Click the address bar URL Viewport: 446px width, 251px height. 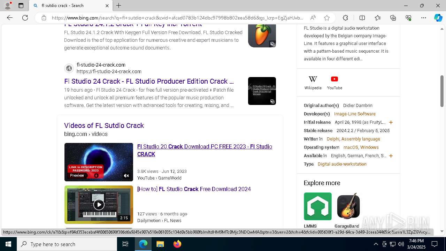click(x=177, y=18)
